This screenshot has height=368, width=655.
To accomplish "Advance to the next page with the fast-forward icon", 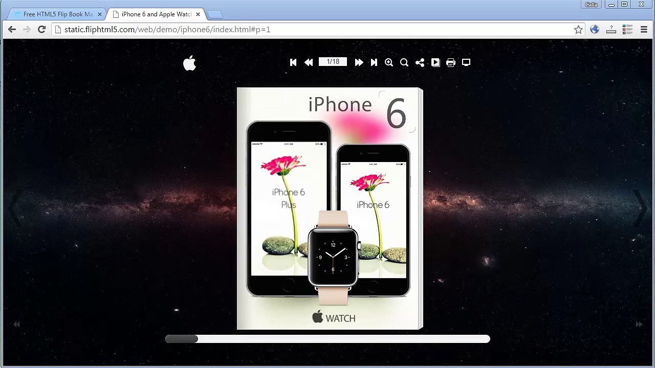I will click(x=359, y=62).
